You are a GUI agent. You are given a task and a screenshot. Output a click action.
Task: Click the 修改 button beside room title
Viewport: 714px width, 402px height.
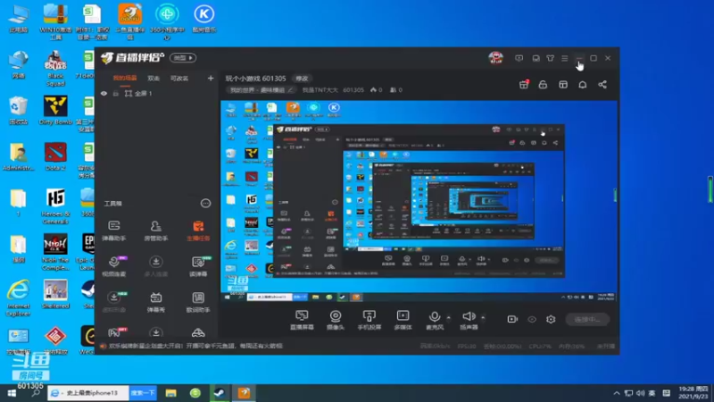tap(302, 79)
